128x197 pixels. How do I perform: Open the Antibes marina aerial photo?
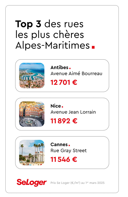tap(32, 76)
